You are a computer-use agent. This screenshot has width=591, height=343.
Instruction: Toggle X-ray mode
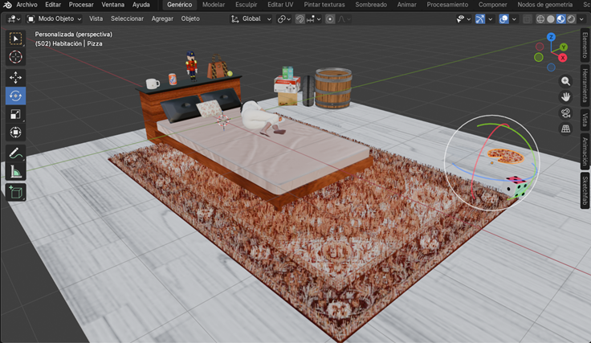[x=528, y=18]
